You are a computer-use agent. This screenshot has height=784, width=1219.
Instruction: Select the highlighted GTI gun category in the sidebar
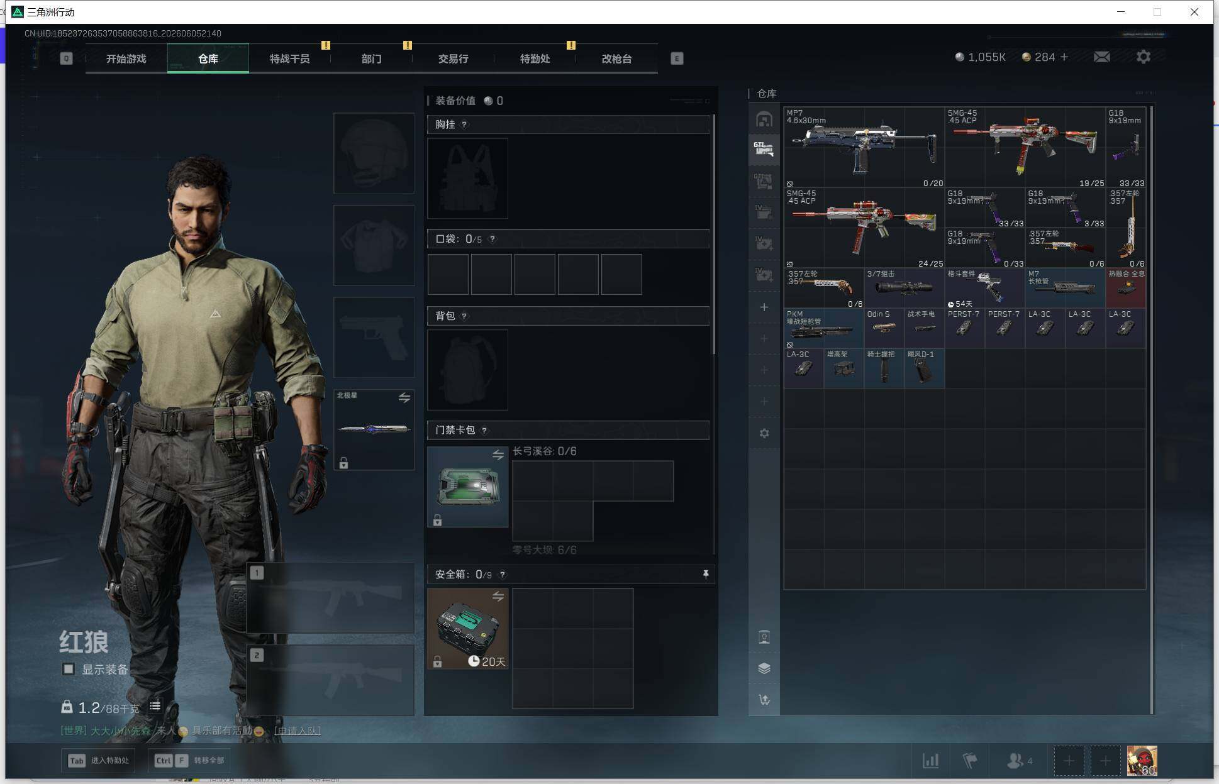(764, 150)
